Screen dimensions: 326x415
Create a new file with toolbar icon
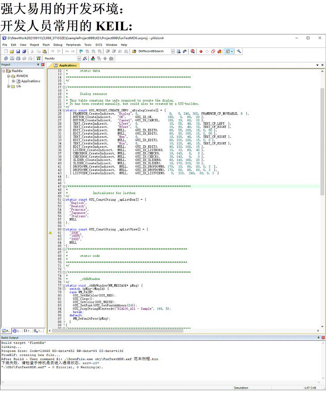click(6, 51)
